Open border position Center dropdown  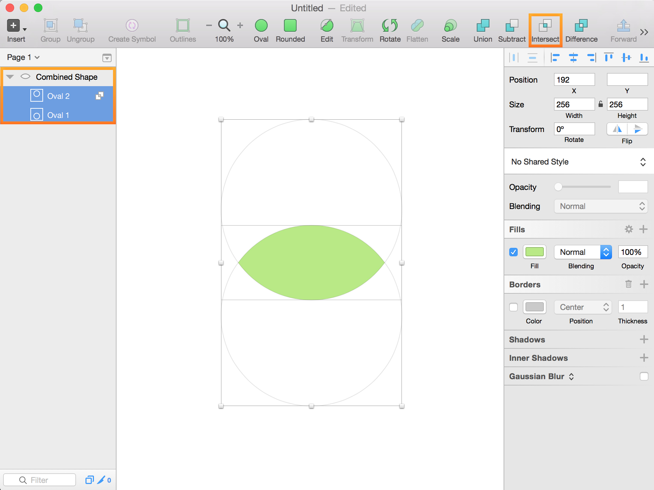coord(583,307)
